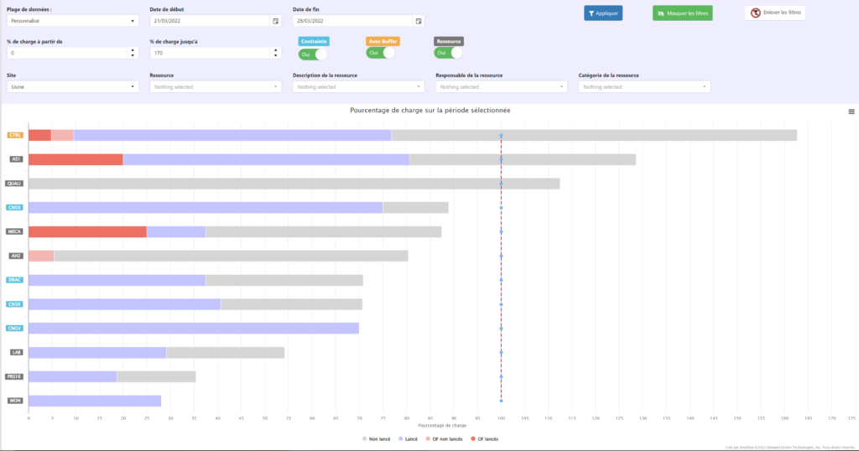Toggle the Contrainte switch off
Viewport: 859px width, 451px height.
[313, 54]
